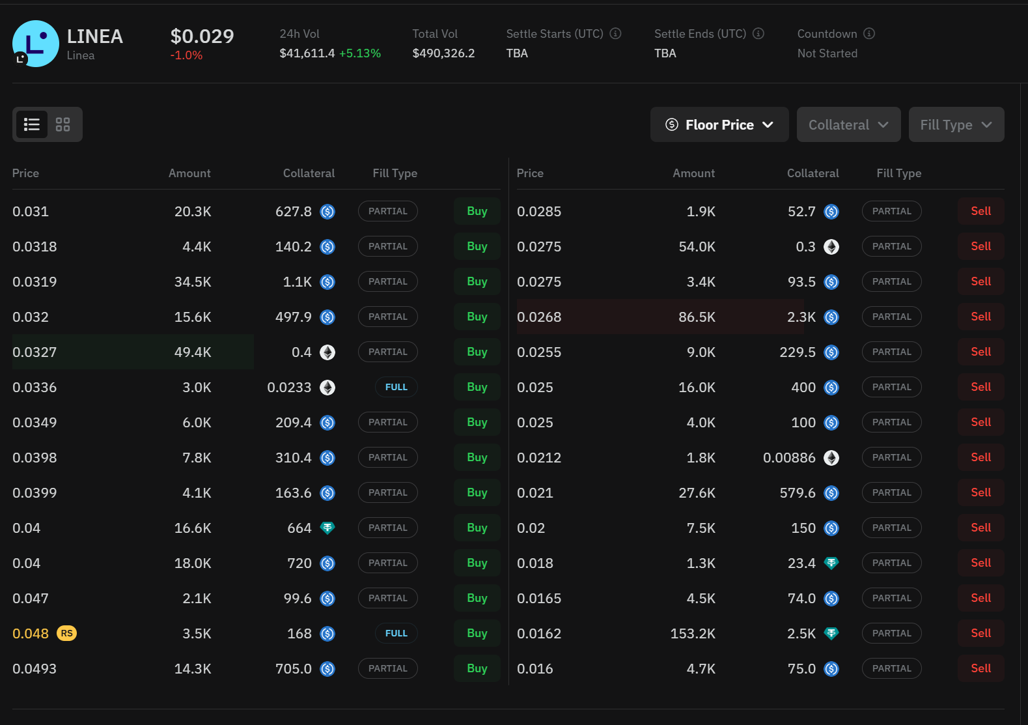The height and width of the screenshot is (725, 1028).
Task: Click FULL tag on the 0.048 row
Action: point(396,633)
